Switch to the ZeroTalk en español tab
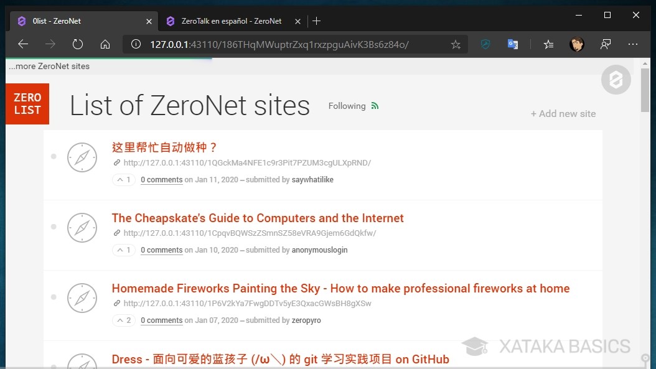This screenshot has height=369, width=656. pos(230,21)
